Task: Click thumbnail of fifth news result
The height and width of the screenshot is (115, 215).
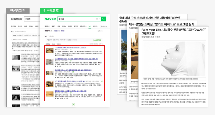Action: 49,94
